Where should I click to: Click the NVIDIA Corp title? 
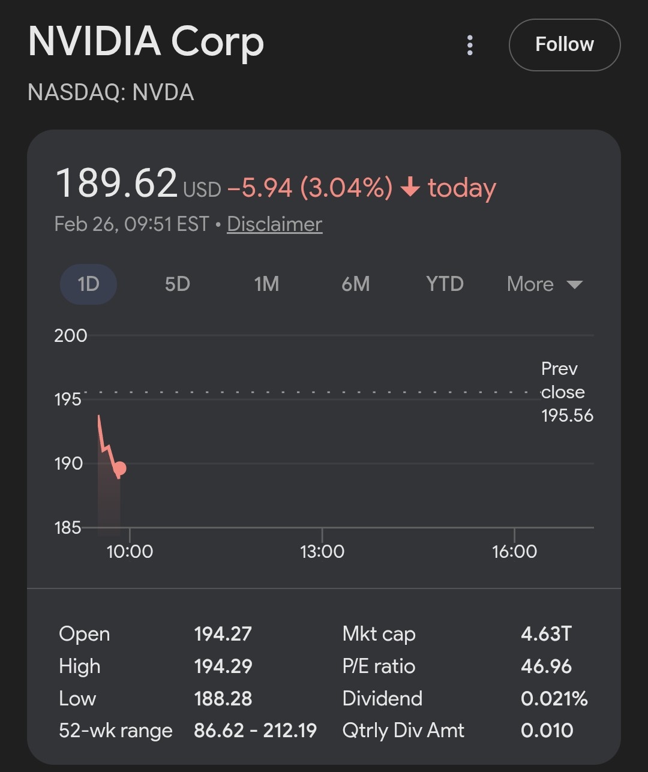coord(146,42)
